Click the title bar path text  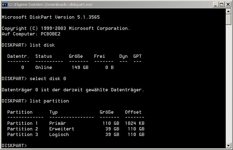[x=50, y=4]
